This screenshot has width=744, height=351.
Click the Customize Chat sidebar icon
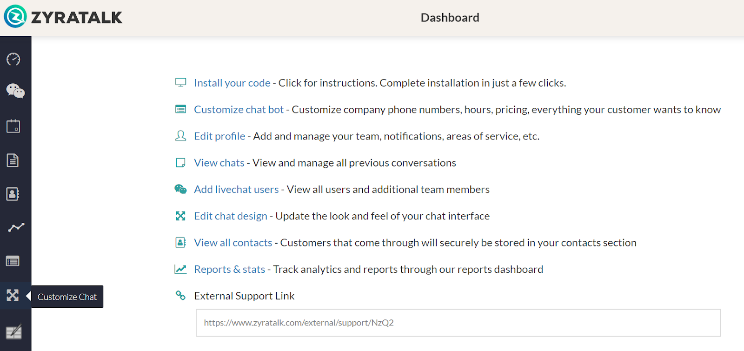[13, 296]
